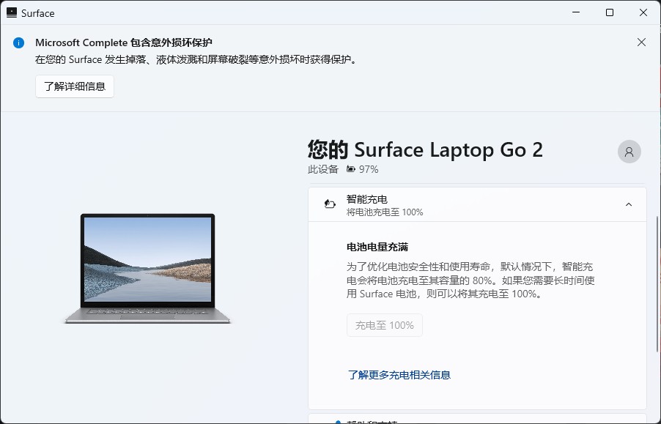Open the 了解更多充电相关信息 link
The image size is (661, 424).
(x=399, y=374)
